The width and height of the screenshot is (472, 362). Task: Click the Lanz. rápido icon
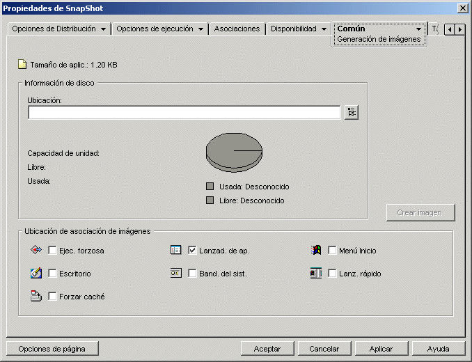(x=316, y=273)
